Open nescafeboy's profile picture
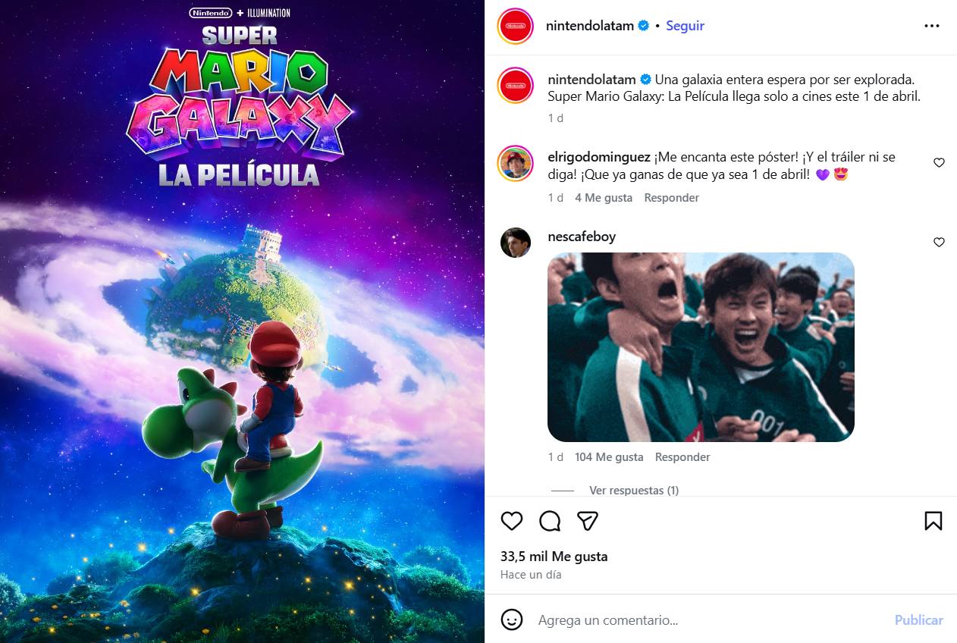 pos(516,243)
